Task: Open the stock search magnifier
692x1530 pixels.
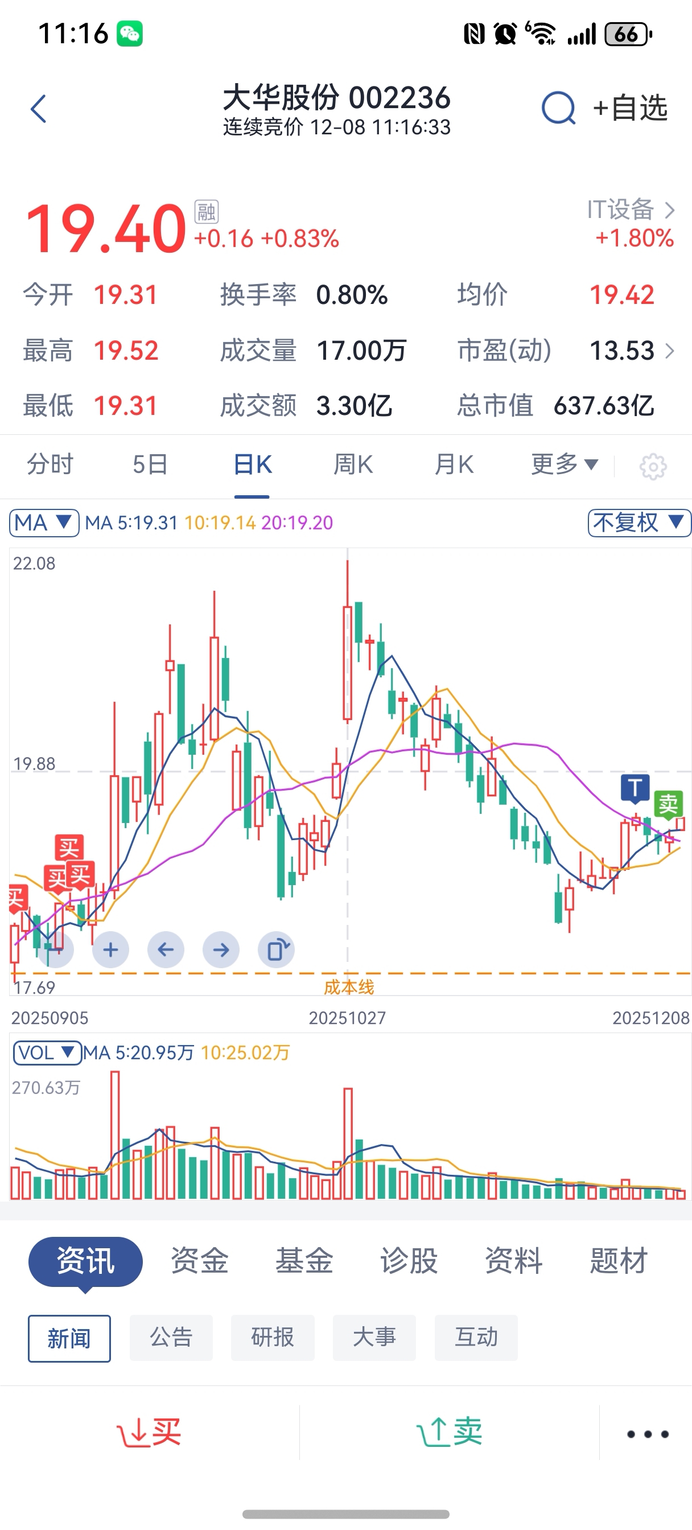Action: tap(558, 109)
